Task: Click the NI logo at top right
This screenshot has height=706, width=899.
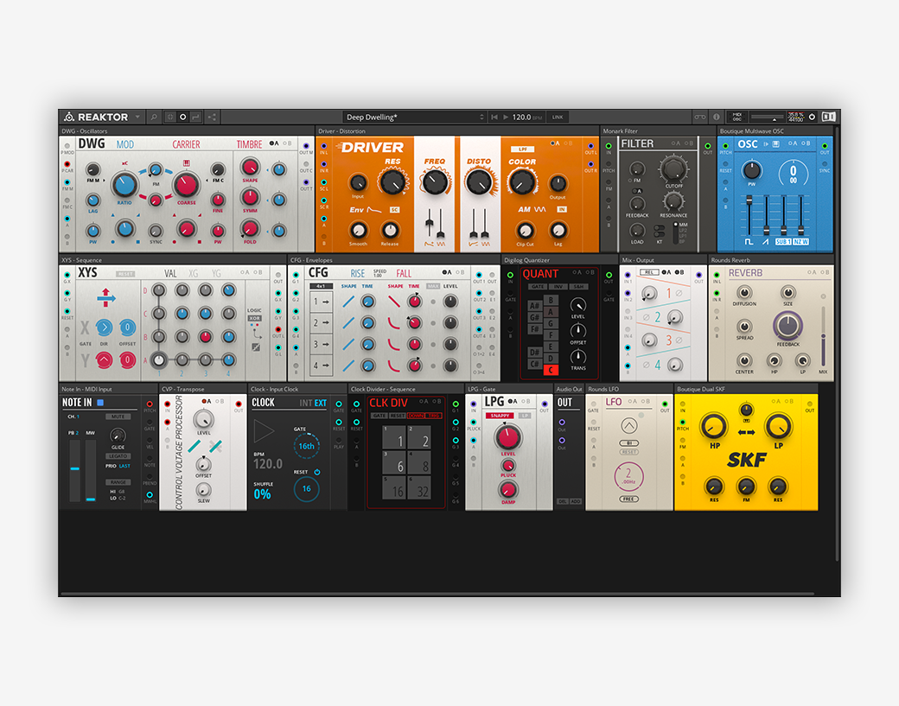Action: [x=828, y=117]
